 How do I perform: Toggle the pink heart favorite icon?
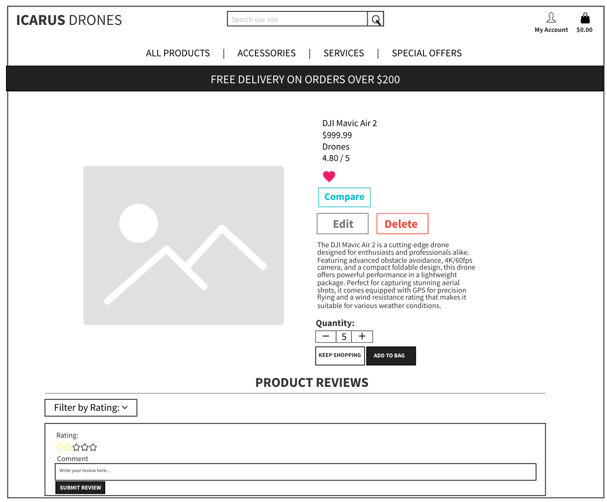[x=329, y=176]
